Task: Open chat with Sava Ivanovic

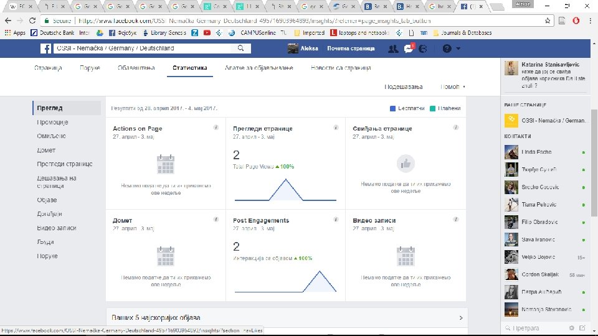Action: tap(546, 240)
